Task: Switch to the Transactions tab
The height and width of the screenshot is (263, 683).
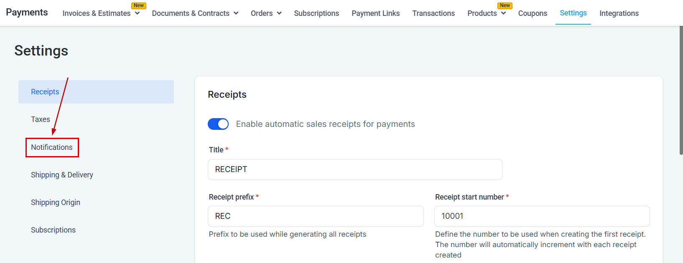Action: point(433,13)
